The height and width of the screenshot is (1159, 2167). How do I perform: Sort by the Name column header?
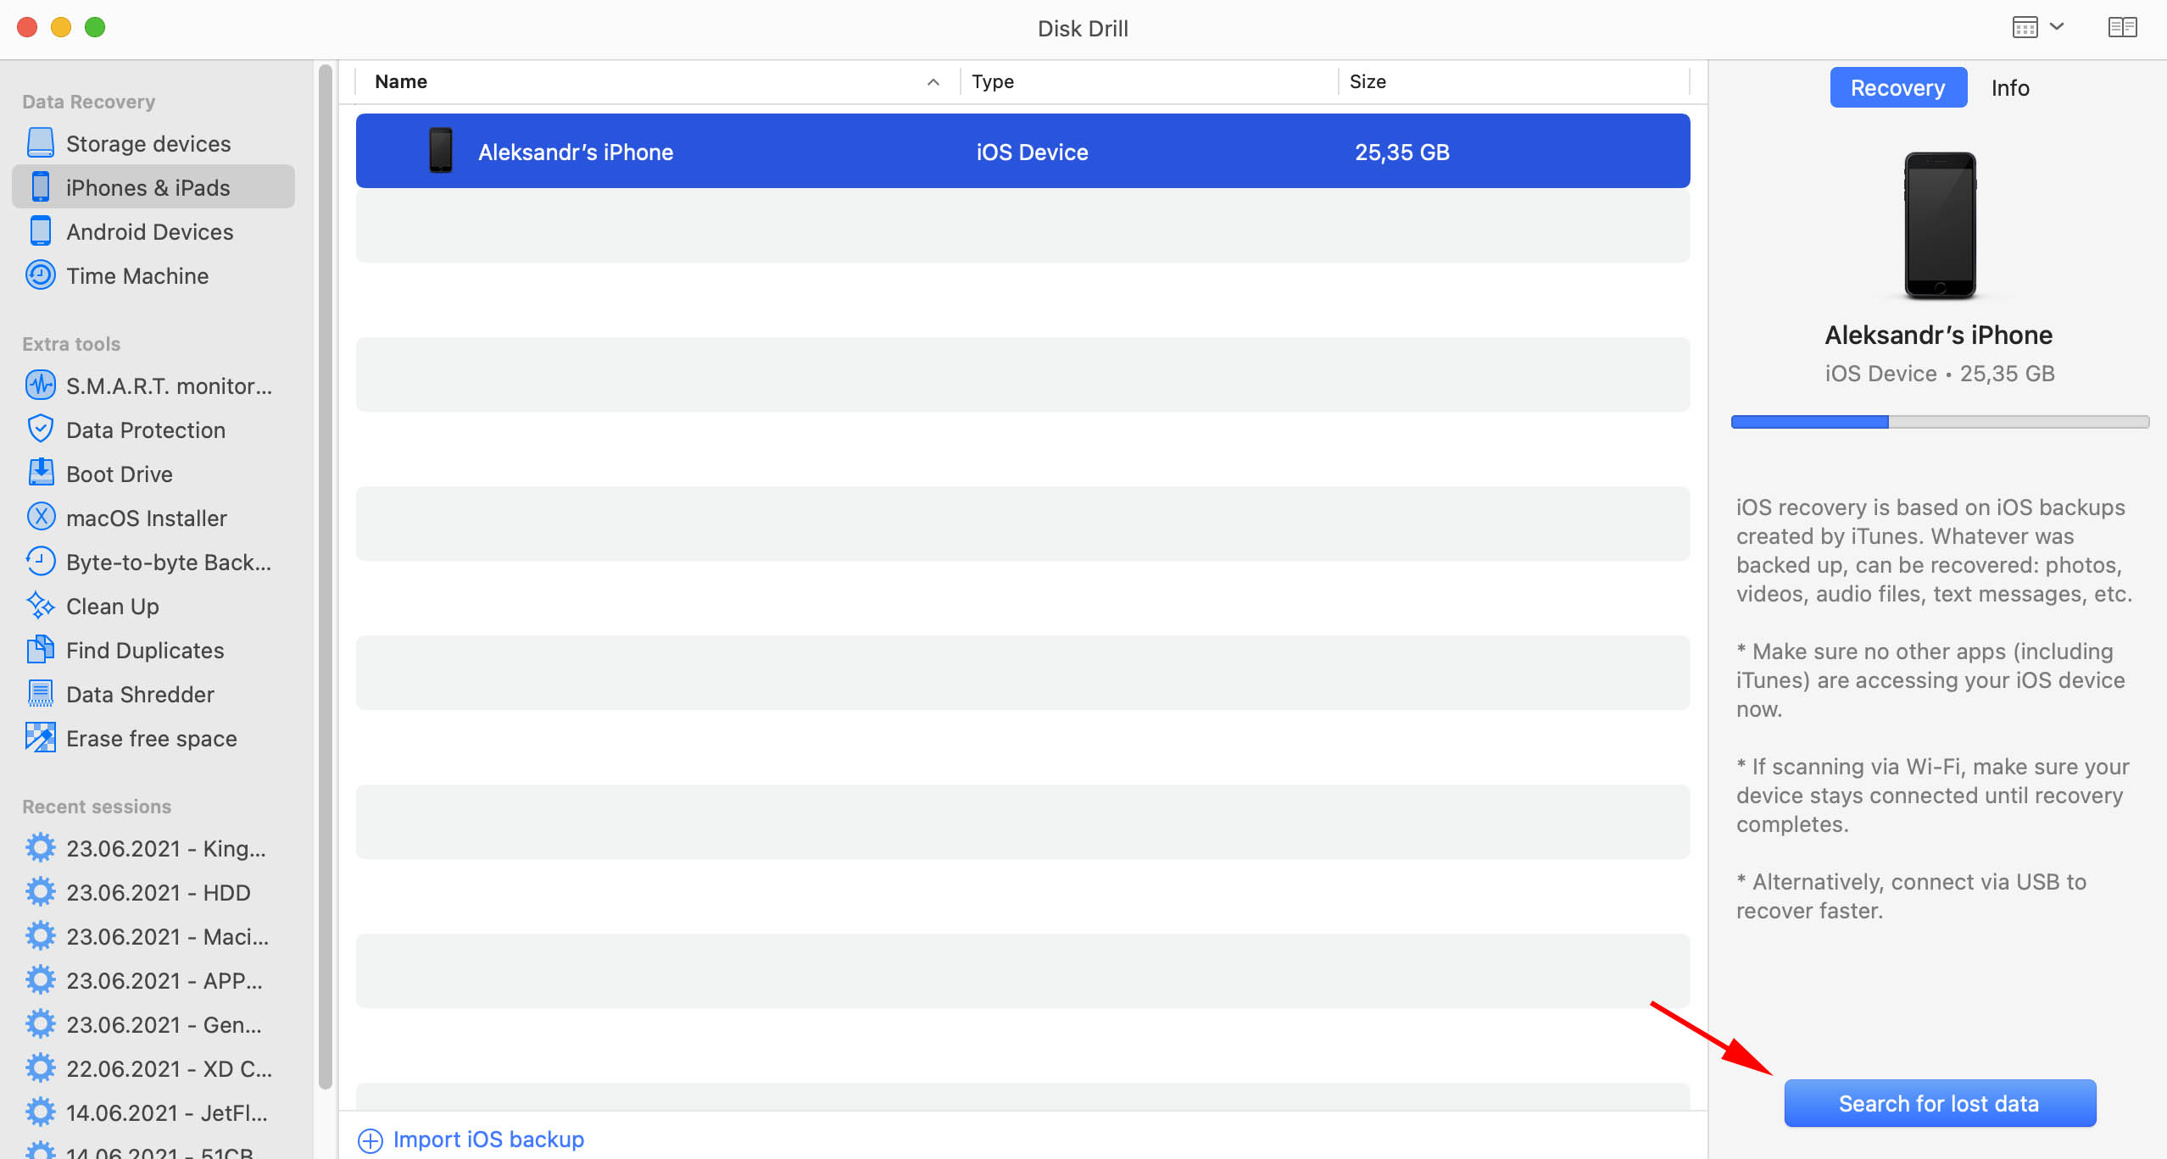tap(657, 81)
